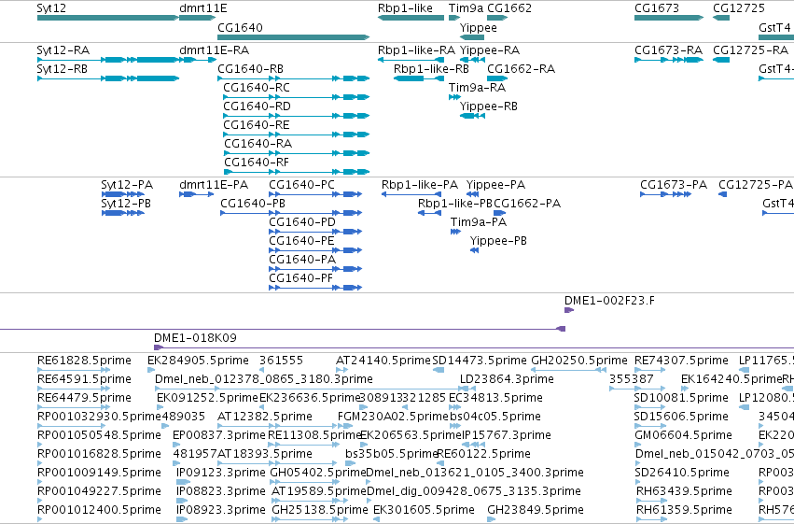Click protein CG1640-PF

tap(315, 288)
